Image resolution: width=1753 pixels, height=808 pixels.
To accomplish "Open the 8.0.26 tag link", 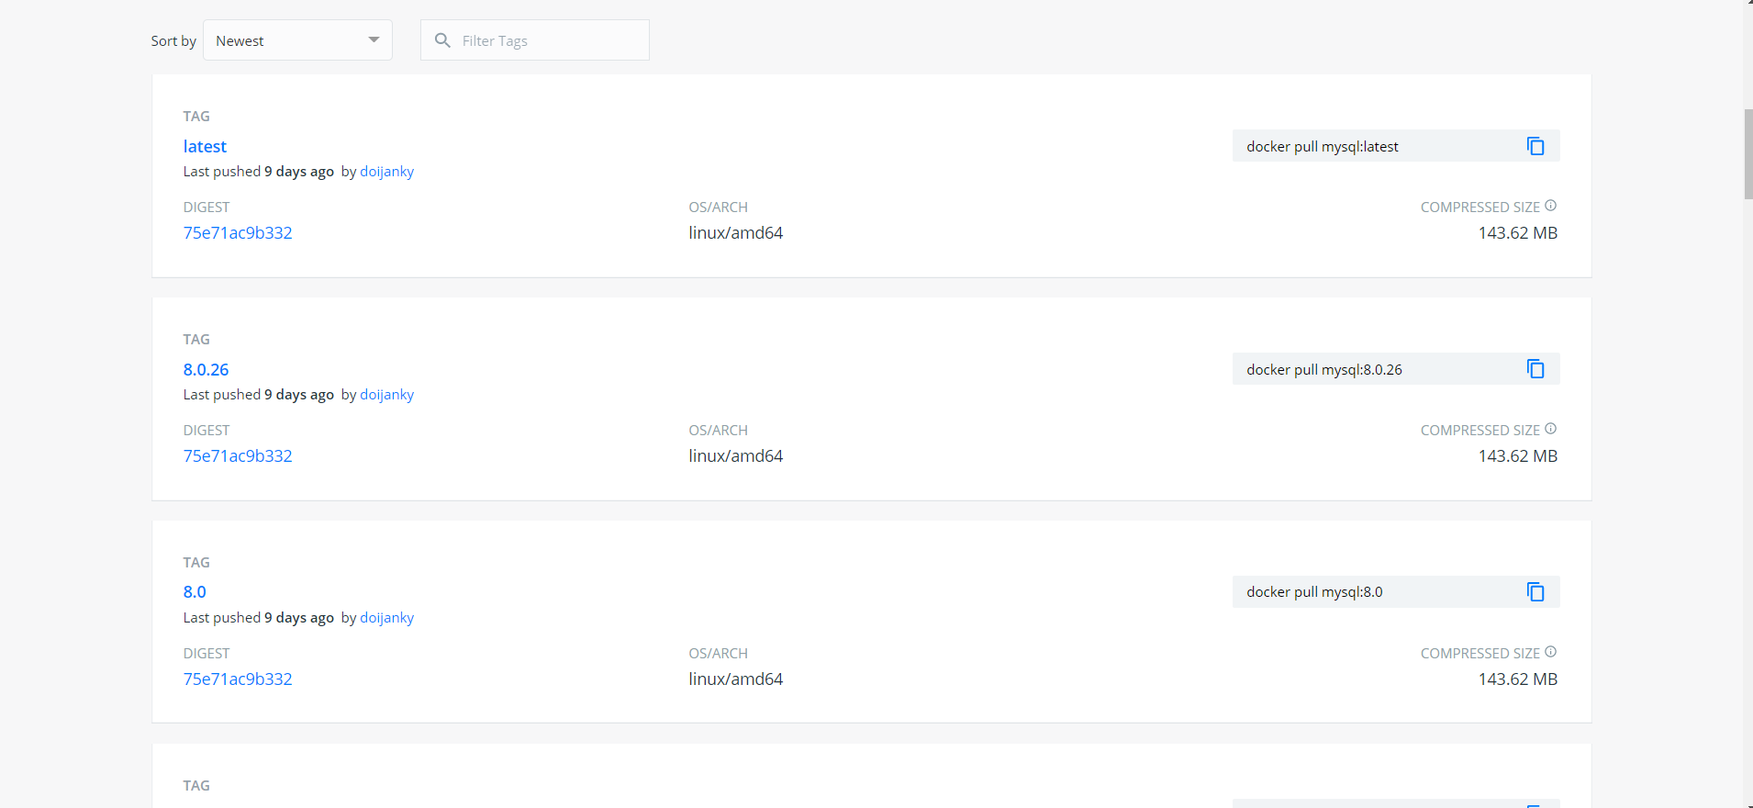I will click(x=206, y=369).
